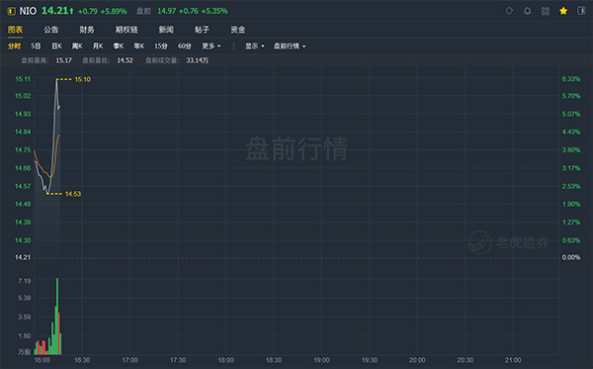Select the 5日 chart period
Image resolution: width=593 pixels, height=369 pixels.
[x=36, y=46]
